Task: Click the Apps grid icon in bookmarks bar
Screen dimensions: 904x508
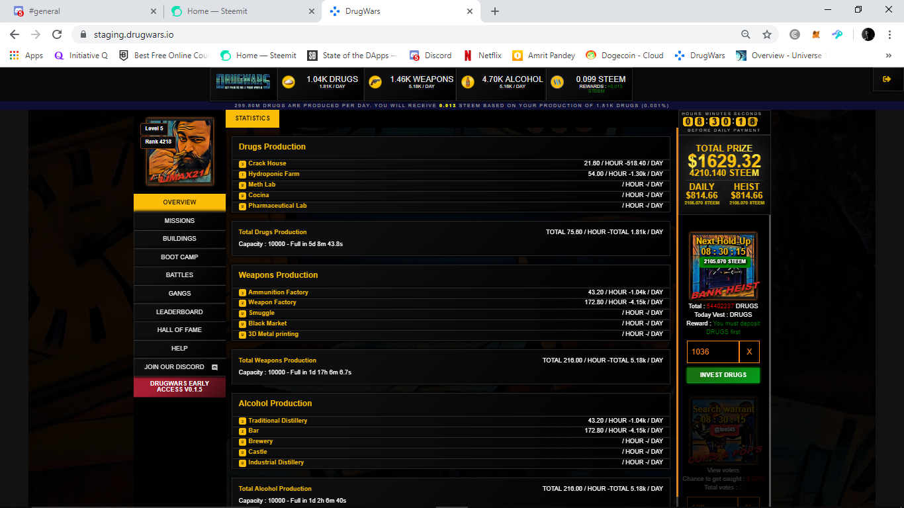Action: [14, 56]
